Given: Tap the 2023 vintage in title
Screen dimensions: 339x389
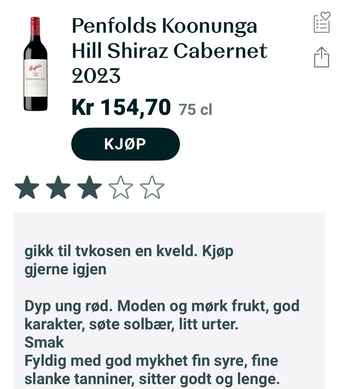Looking at the screenshot, I should pyautogui.click(x=96, y=76).
